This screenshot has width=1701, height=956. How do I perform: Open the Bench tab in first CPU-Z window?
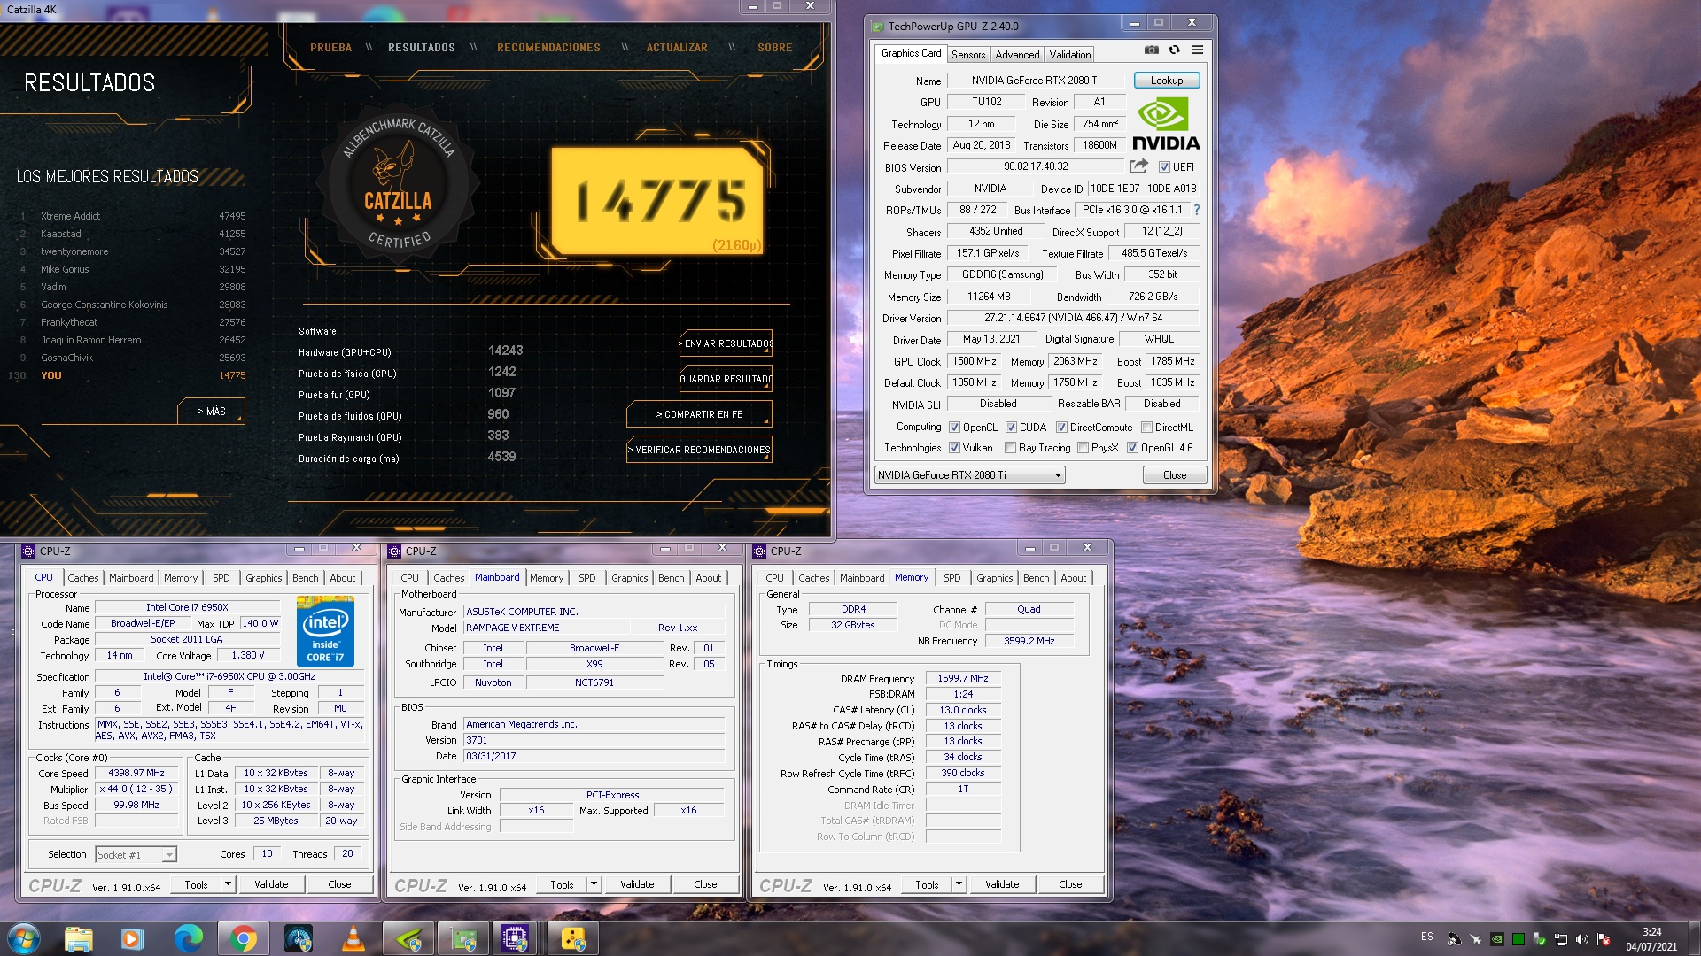coord(305,578)
